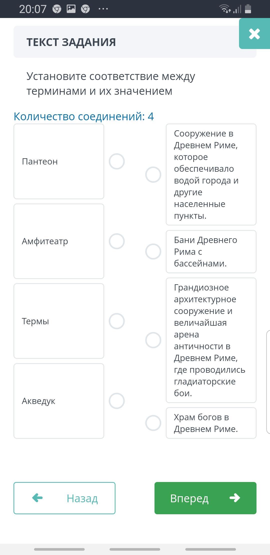Tap the Wi-Fi signal icon
Image resolution: width=270 pixels, height=555 pixels.
click(x=224, y=9)
